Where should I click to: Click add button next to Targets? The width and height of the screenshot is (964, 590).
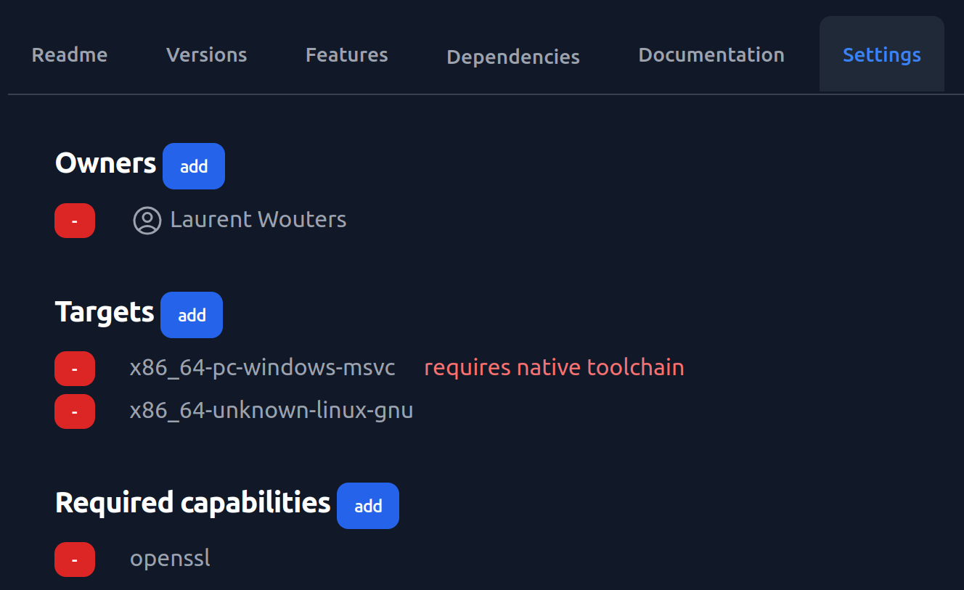192,315
